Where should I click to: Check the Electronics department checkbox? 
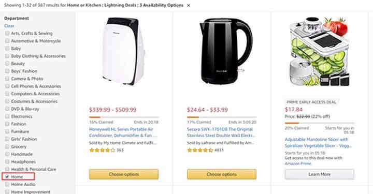[x=7, y=116]
